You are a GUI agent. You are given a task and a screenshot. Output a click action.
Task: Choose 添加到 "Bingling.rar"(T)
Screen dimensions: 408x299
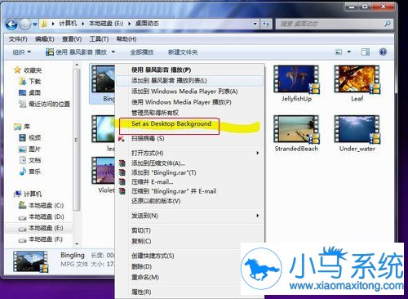(x=190, y=172)
